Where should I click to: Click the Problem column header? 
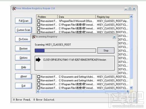coord(47,17)
